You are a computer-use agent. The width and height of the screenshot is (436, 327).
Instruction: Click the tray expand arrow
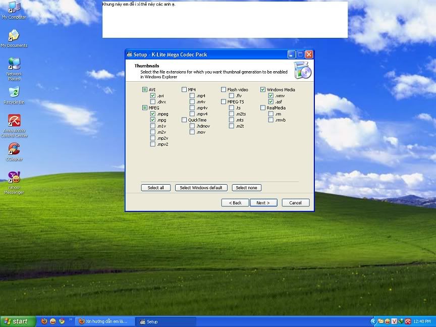pyautogui.click(x=373, y=321)
